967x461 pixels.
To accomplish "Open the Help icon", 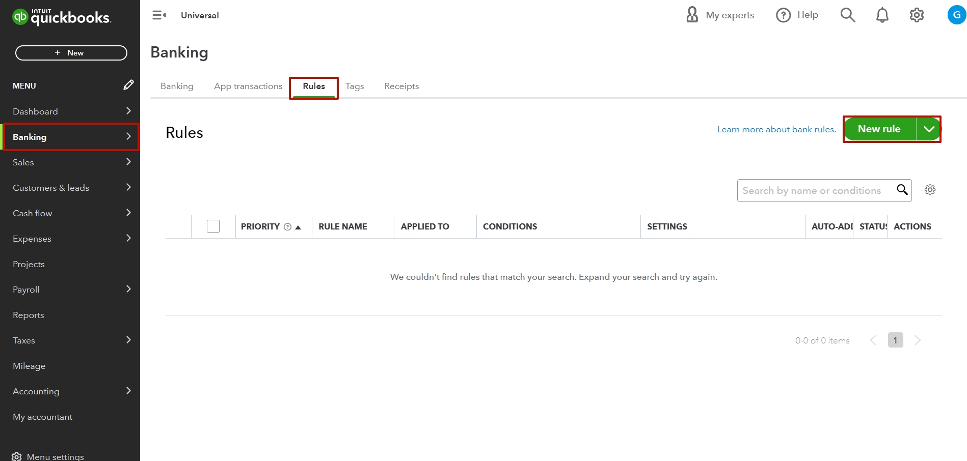I will (783, 15).
